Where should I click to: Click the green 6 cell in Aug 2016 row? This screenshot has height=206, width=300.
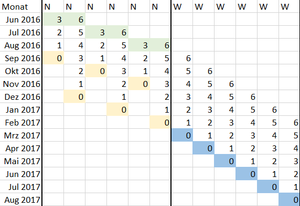pos(160,45)
